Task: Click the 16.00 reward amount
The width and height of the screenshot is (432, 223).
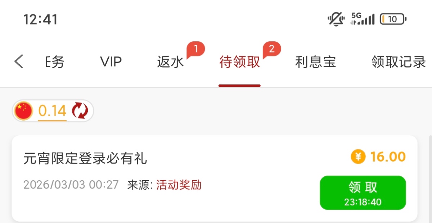Action: point(388,157)
